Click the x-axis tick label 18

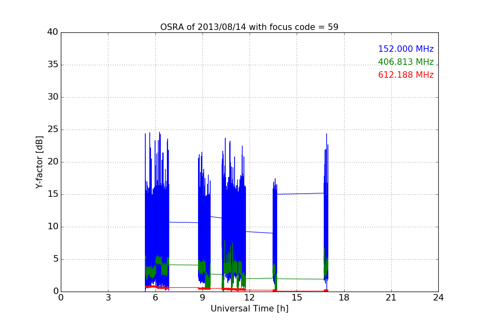344,297
